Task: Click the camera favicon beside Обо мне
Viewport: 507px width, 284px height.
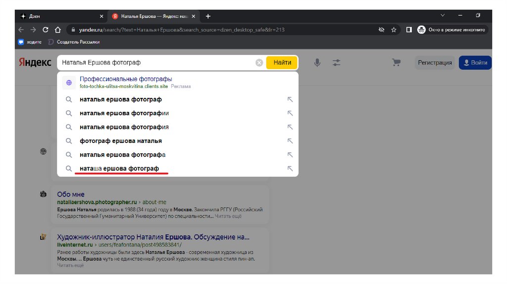Action: pos(43,194)
